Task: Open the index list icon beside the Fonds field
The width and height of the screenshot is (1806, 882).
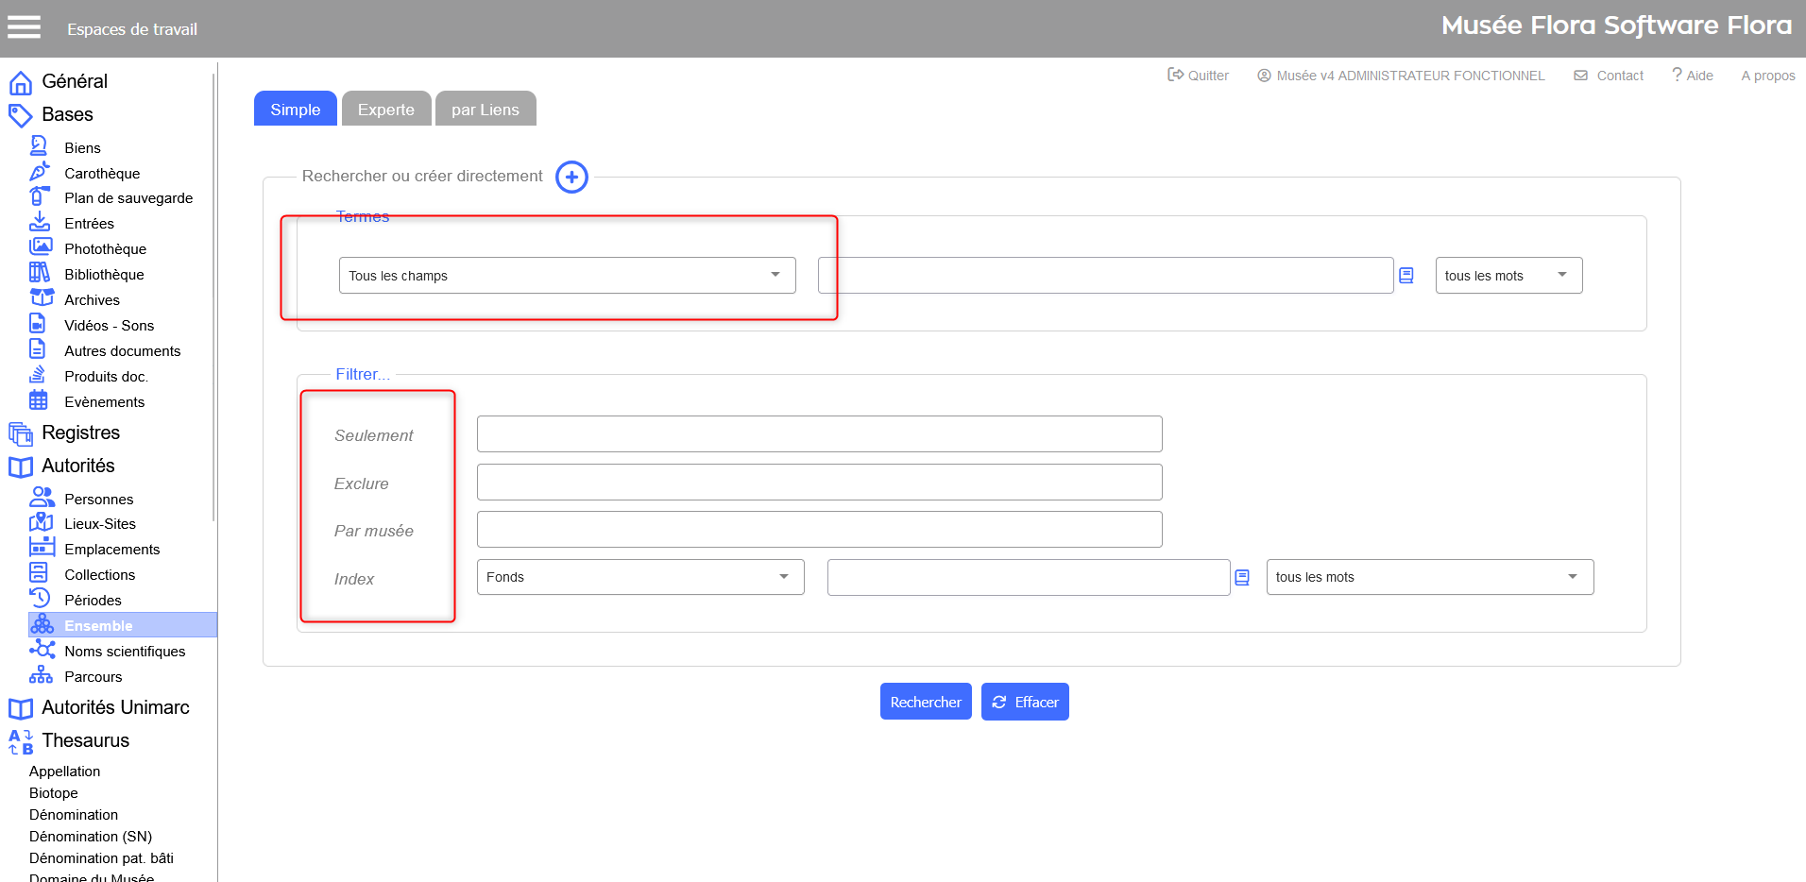Action: point(1242,577)
